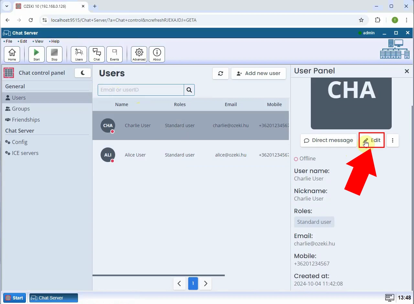Click Add new user button
This screenshot has height=304, width=414.
tap(258, 73)
